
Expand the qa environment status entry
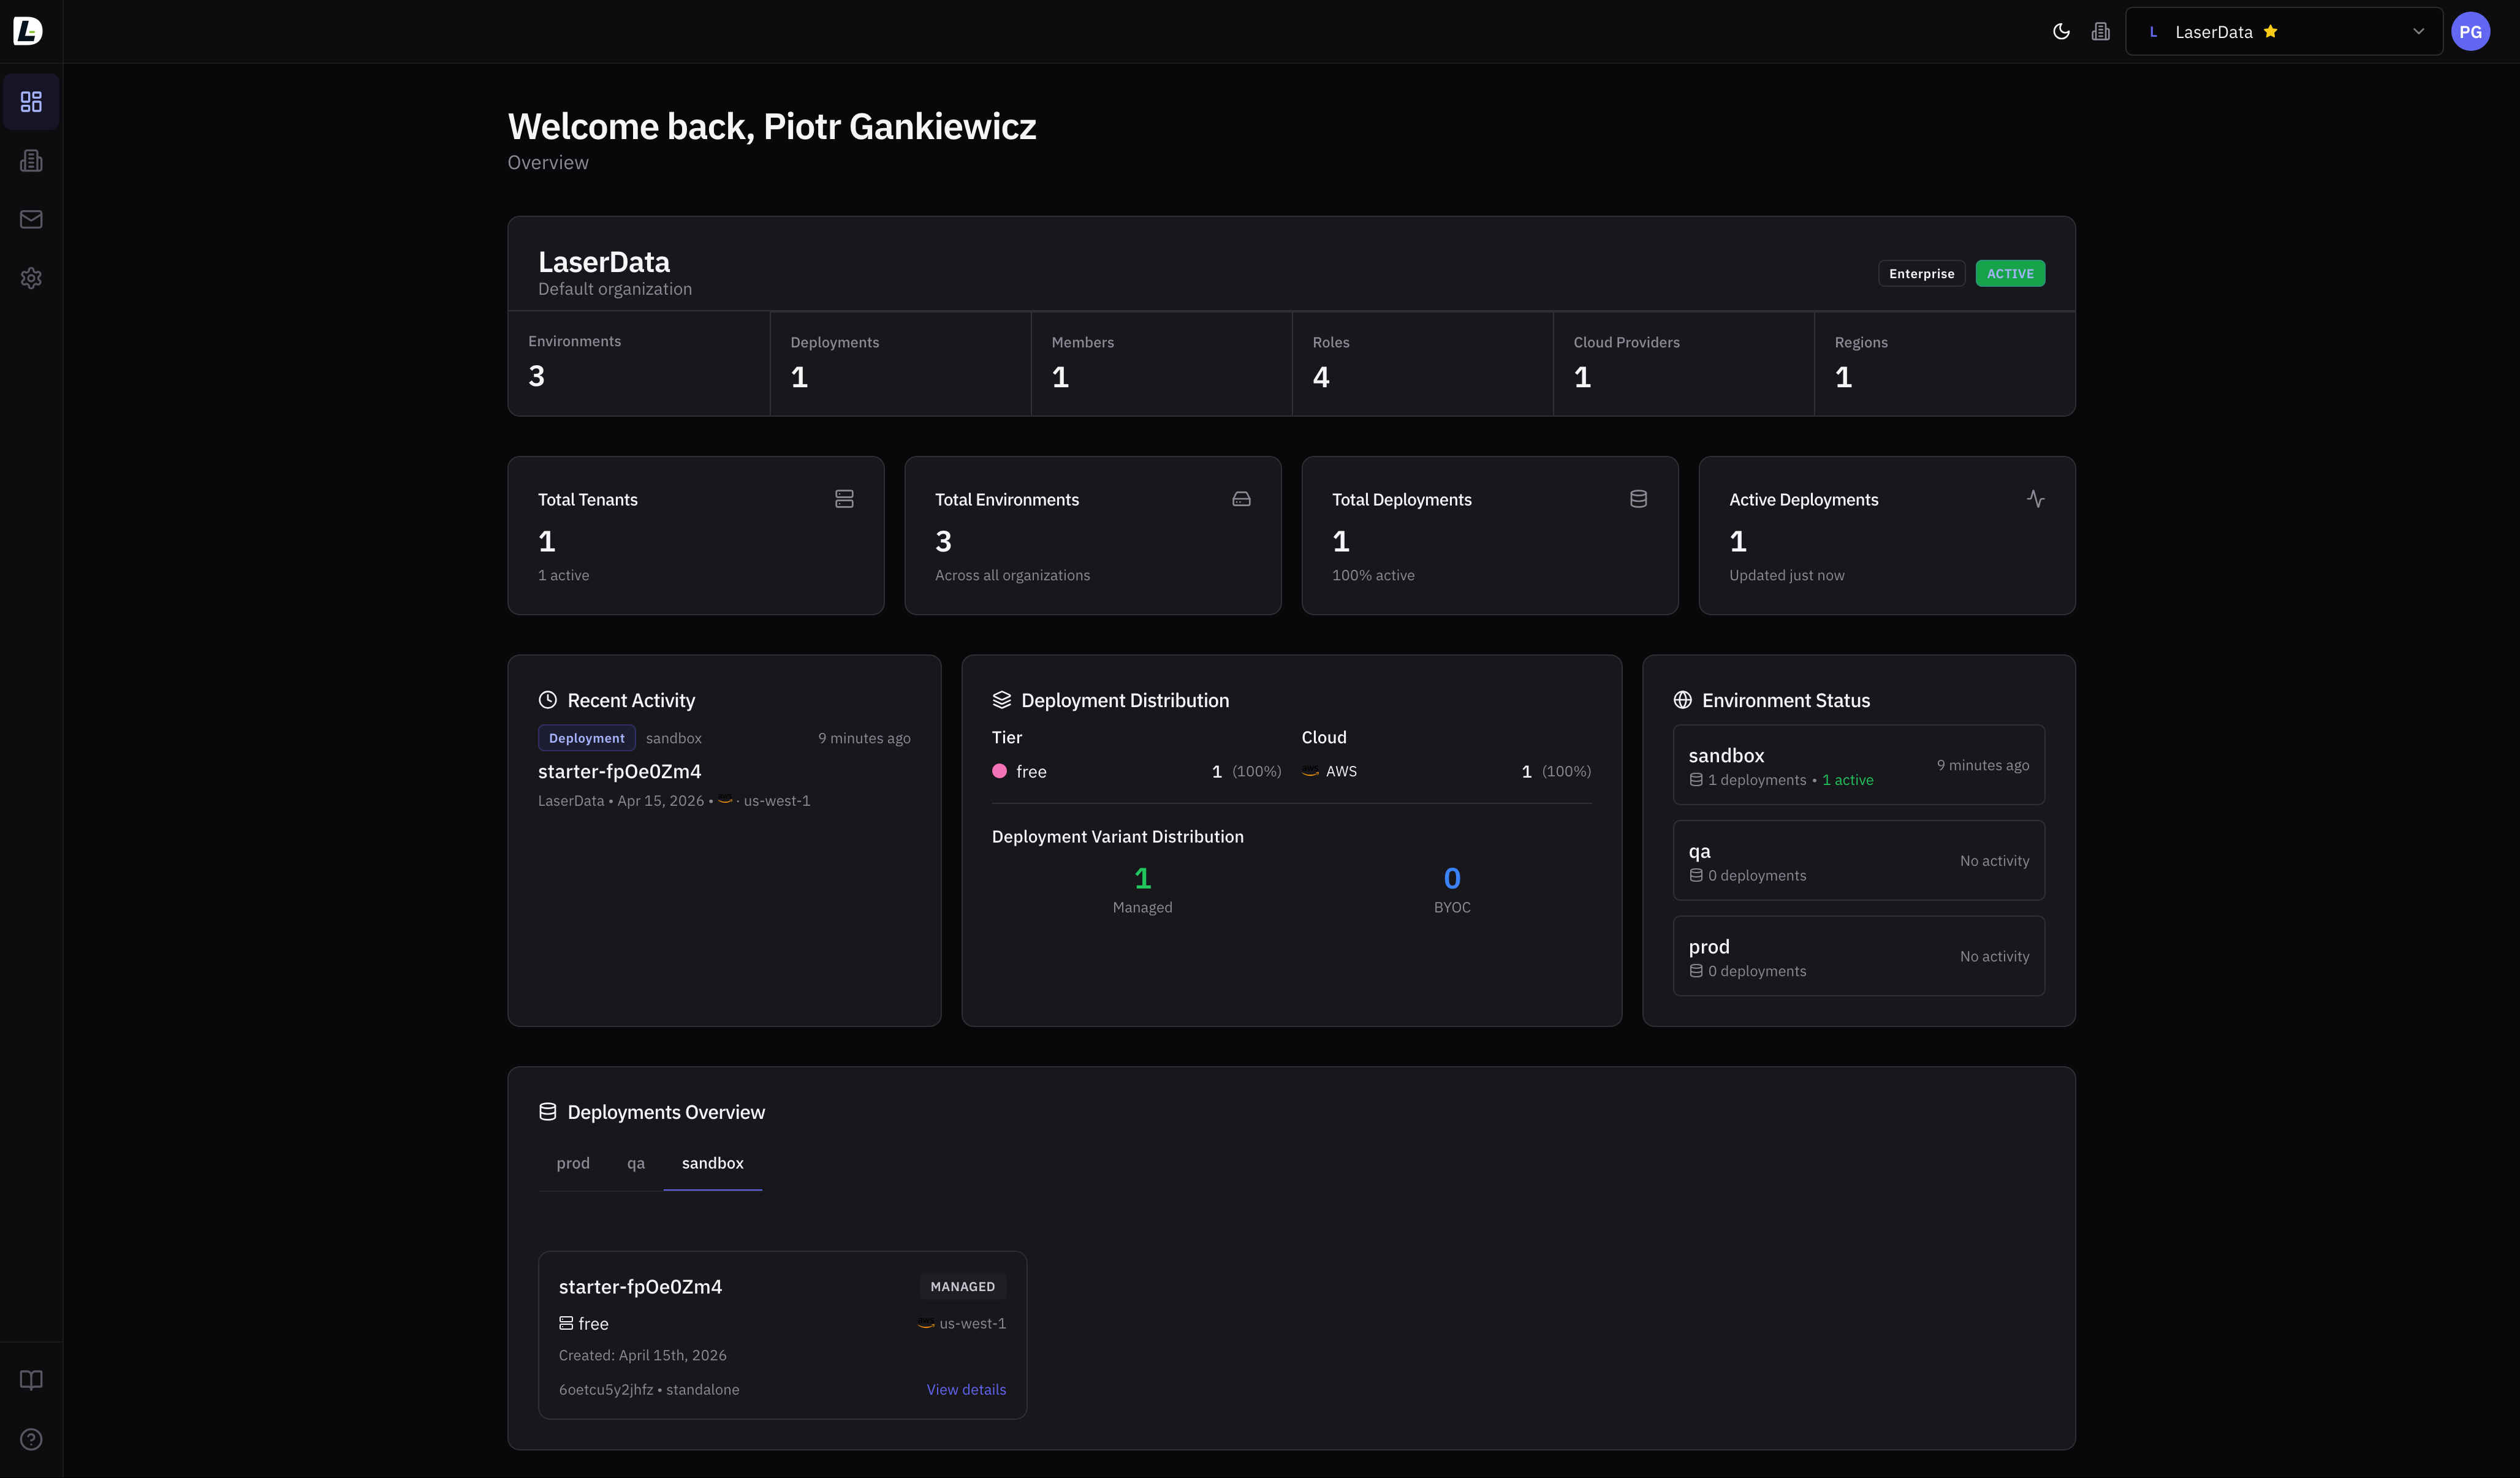tap(1858, 860)
